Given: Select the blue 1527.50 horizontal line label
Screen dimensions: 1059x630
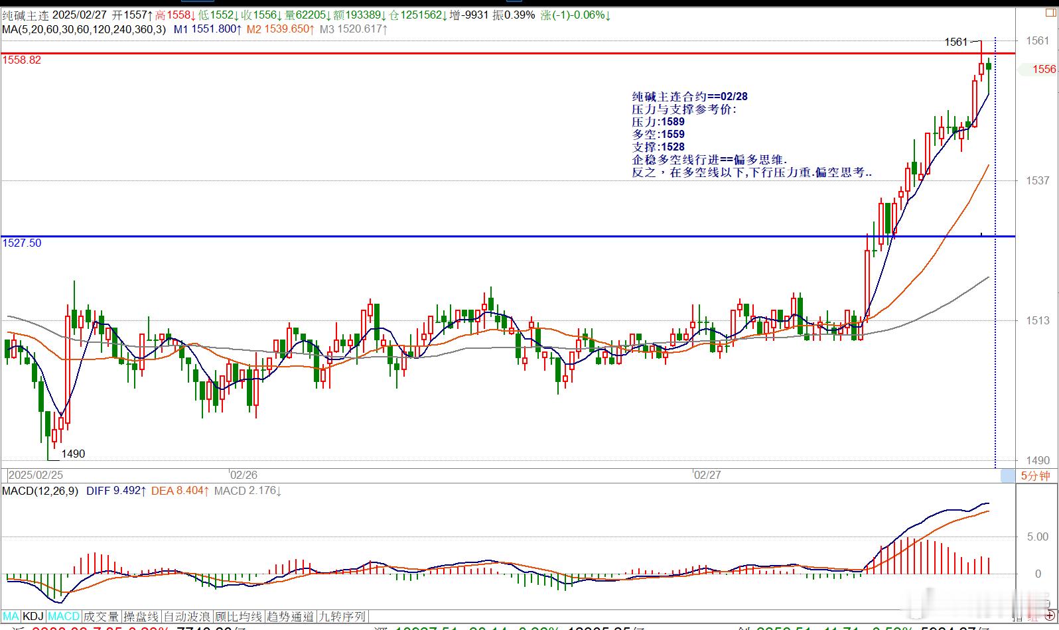Looking at the screenshot, I should coord(22,243).
